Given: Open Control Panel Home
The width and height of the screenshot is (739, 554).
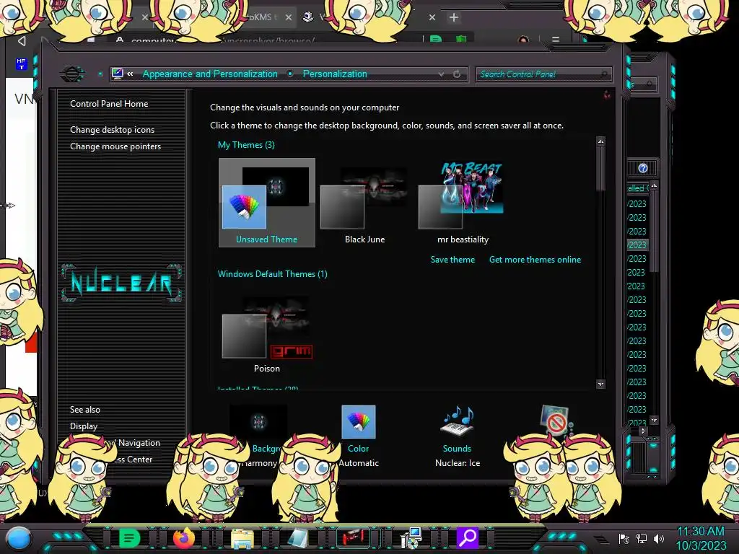Looking at the screenshot, I should point(109,104).
